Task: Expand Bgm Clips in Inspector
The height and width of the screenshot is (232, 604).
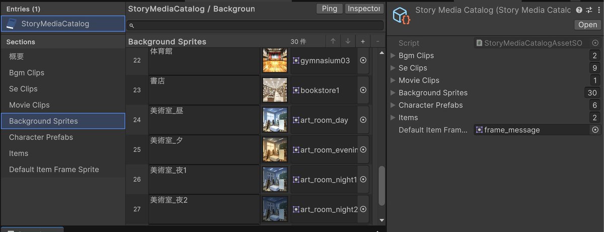Action: coord(393,56)
